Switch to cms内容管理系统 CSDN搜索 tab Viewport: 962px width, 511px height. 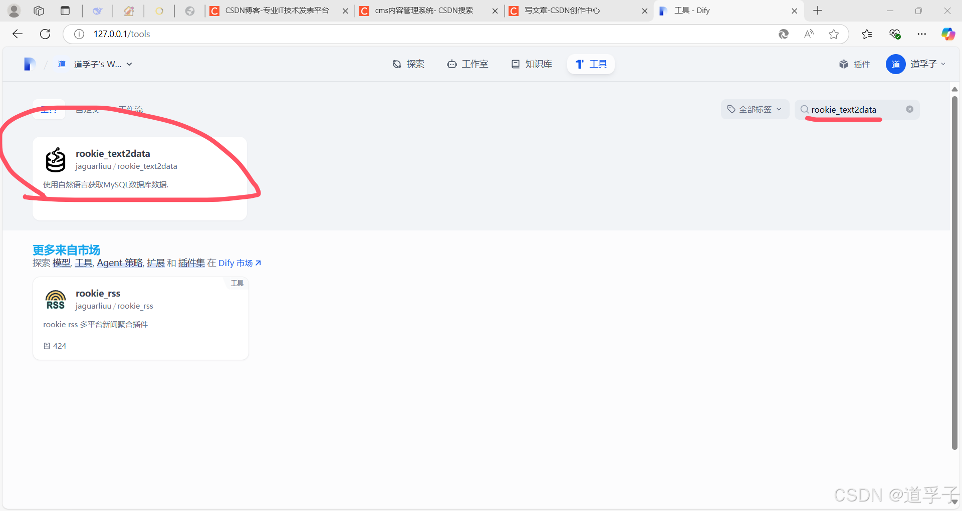coord(428,11)
